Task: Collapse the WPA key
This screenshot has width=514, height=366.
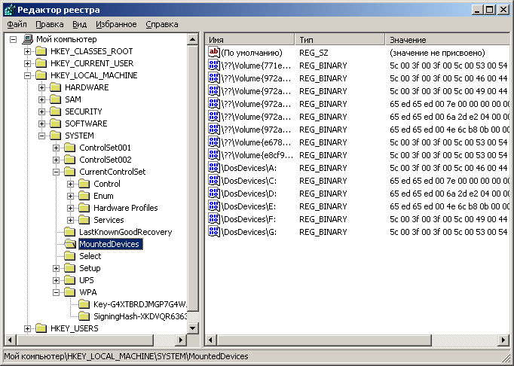Action: pos(57,293)
